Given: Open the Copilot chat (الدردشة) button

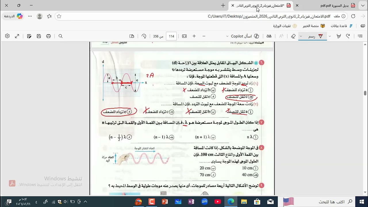Looking at the screenshot, I should (13, 16).
